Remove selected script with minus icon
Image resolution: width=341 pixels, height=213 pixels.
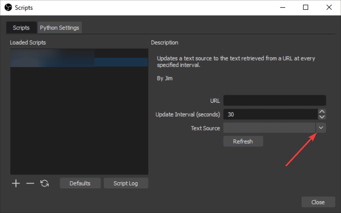tap(30, 184)
